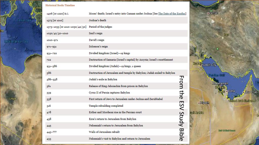Click the vertical From the ESV Study Bible text
Viewport: 259px width, 145px height.
point(182,108)
